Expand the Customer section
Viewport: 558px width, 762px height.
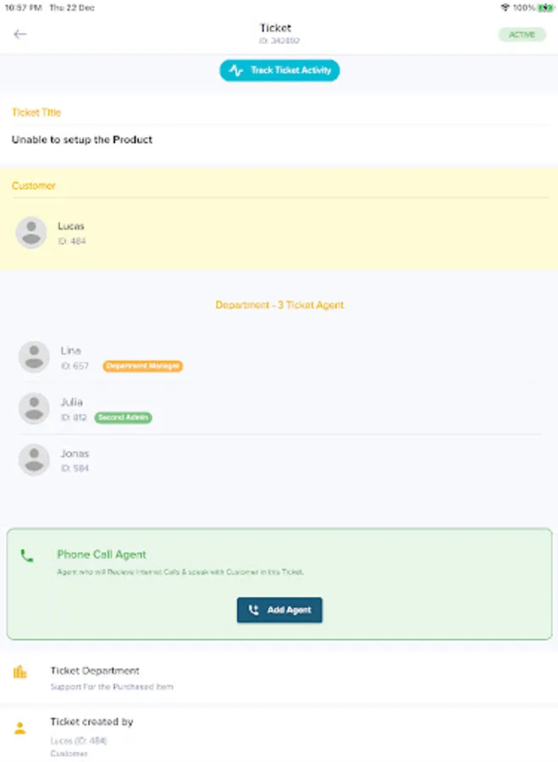34,185
